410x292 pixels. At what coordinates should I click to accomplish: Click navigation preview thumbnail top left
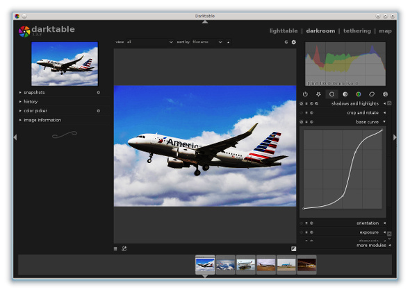tap(65, 64)
